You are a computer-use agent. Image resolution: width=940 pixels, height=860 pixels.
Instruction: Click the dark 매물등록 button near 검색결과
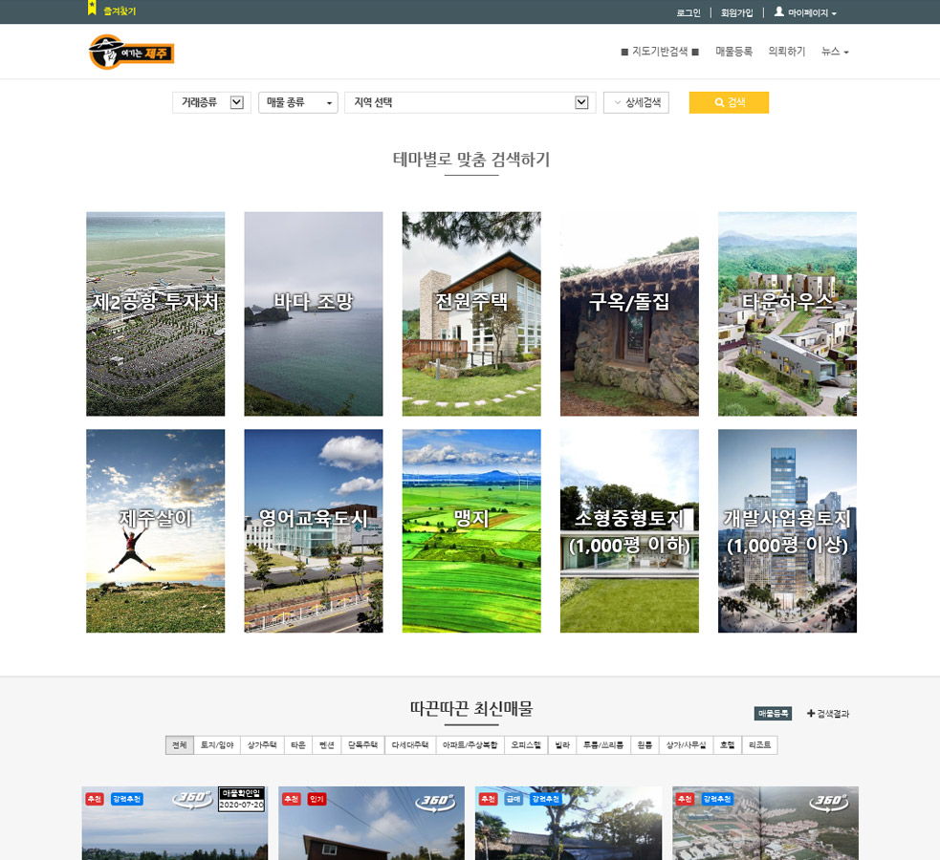[x=773, y=714]
